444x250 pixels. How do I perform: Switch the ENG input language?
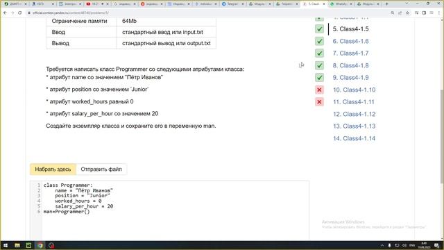[412, 245]
